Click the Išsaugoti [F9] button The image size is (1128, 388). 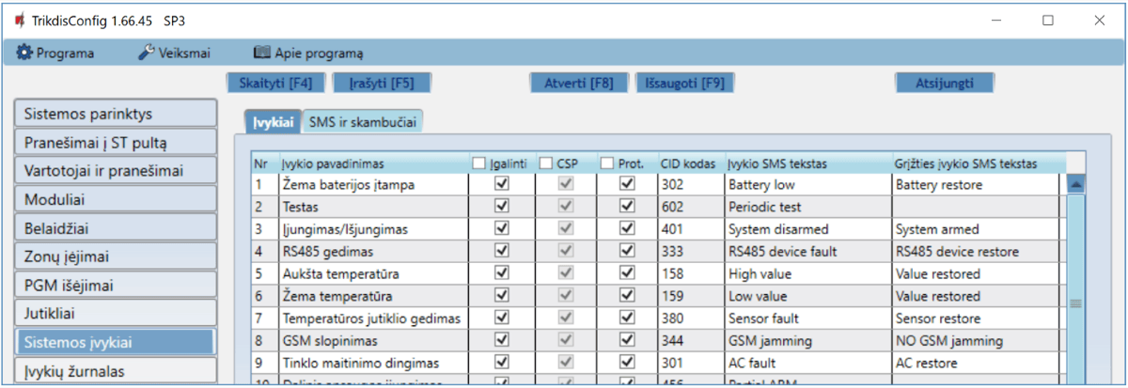click(684, 83)
